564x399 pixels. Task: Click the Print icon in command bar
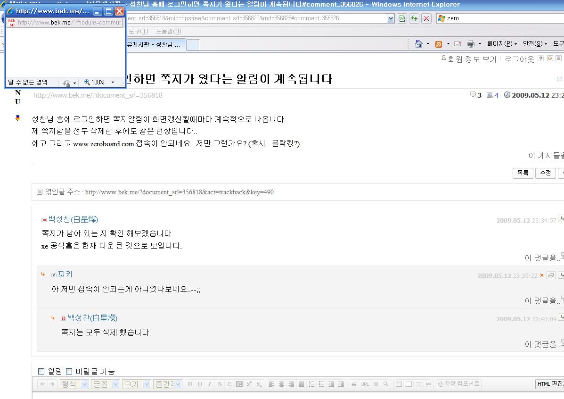[x=471, y=44]
